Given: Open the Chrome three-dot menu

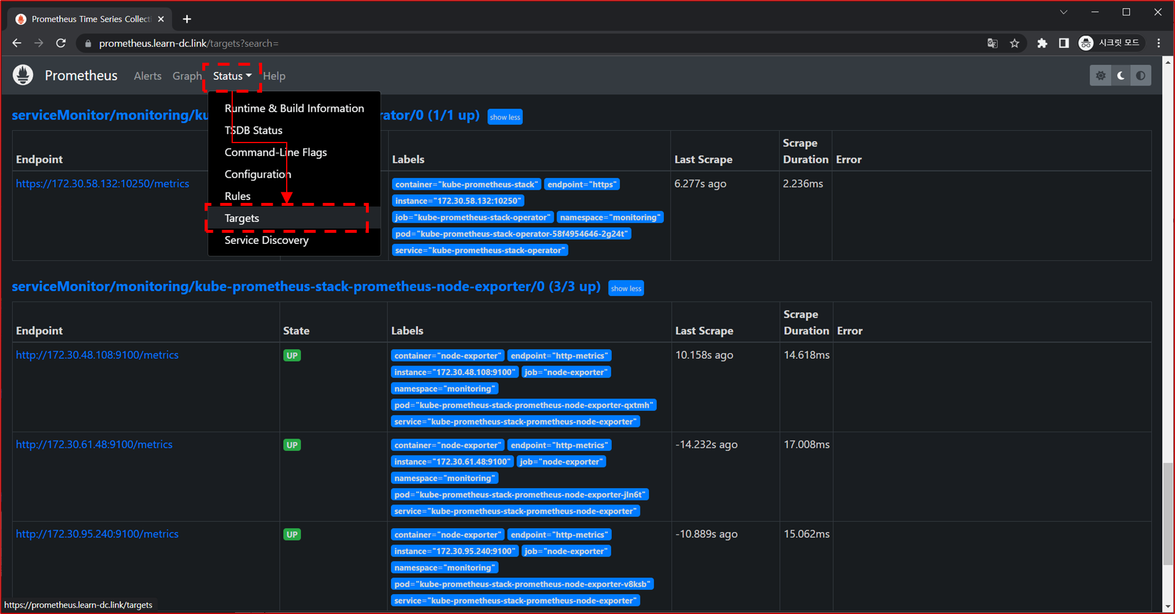Looking at the screenshot, I should tap(1158, 43).
